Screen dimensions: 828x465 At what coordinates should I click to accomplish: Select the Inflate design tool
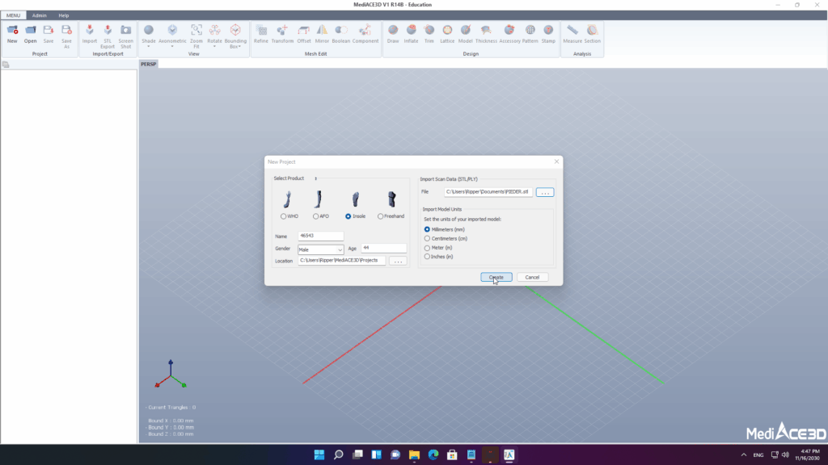click(x=411, y=33)
